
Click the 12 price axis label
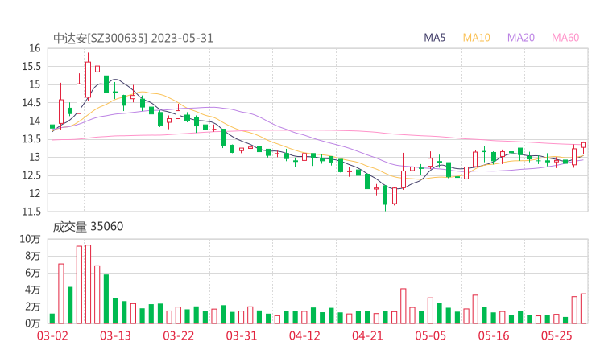point(35,193)
